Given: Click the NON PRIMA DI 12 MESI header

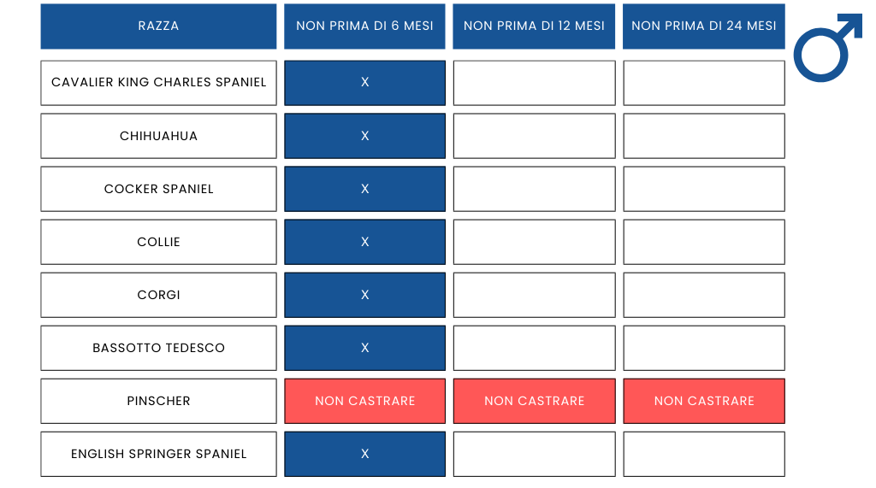Looking at the screenshot, I should coord(534,26).
